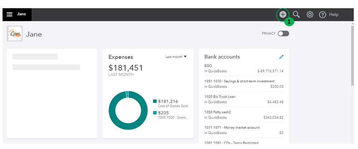358x149 pixels.
Task: Open Savings & short-term investment account
Action: pyautogui.click(x=244, y=84)
